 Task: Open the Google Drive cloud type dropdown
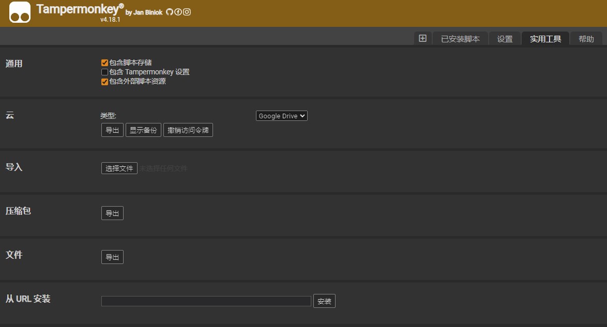click(x=281, y=116)
